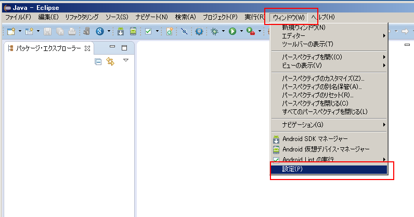Expand the エディター submenu
414x217 pixels.
click(x=329, y=36)
